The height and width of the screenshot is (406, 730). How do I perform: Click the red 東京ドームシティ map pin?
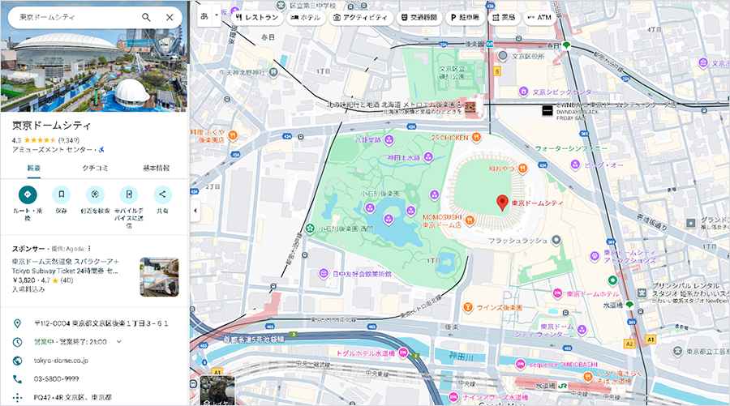point(502,203)
